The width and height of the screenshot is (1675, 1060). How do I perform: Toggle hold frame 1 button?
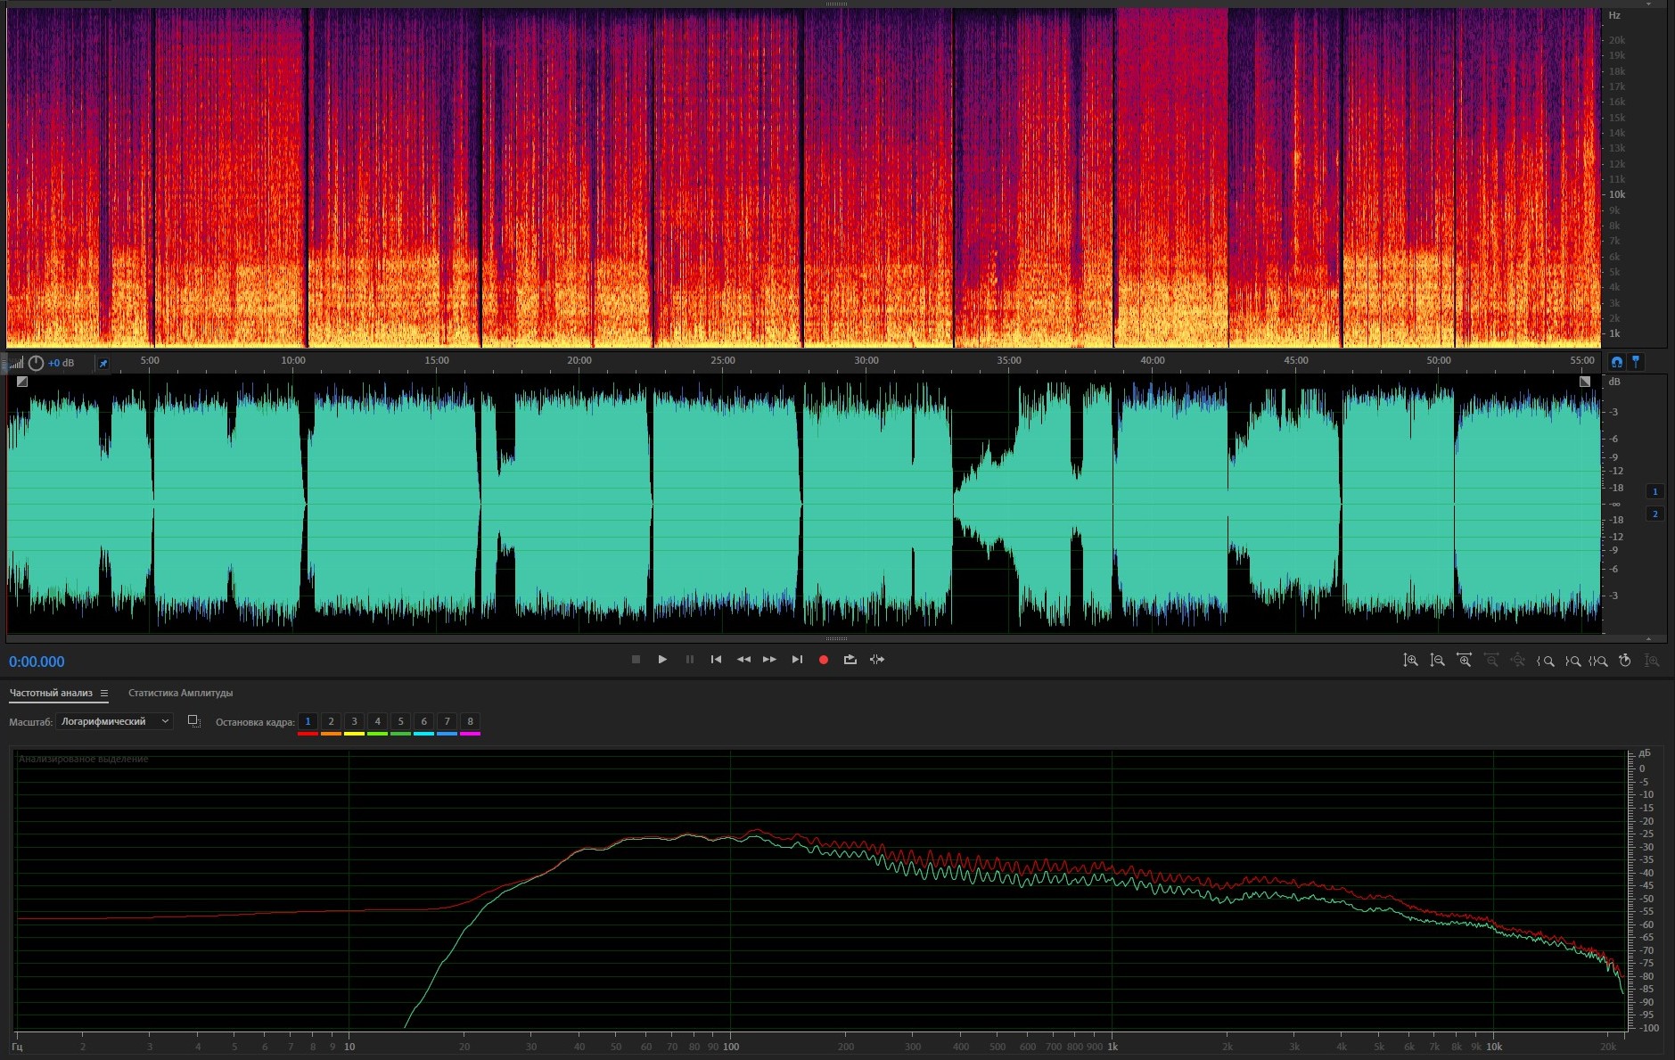pyautogui.click(x=308, y=722)
